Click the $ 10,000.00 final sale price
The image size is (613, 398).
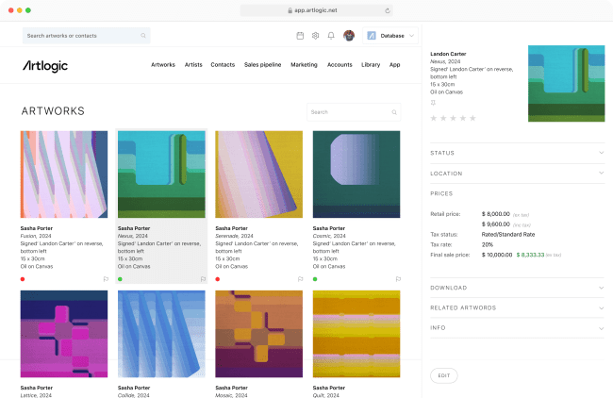[497, 255]
